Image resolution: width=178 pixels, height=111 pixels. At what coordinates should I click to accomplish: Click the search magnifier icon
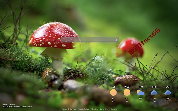(116, 39)
